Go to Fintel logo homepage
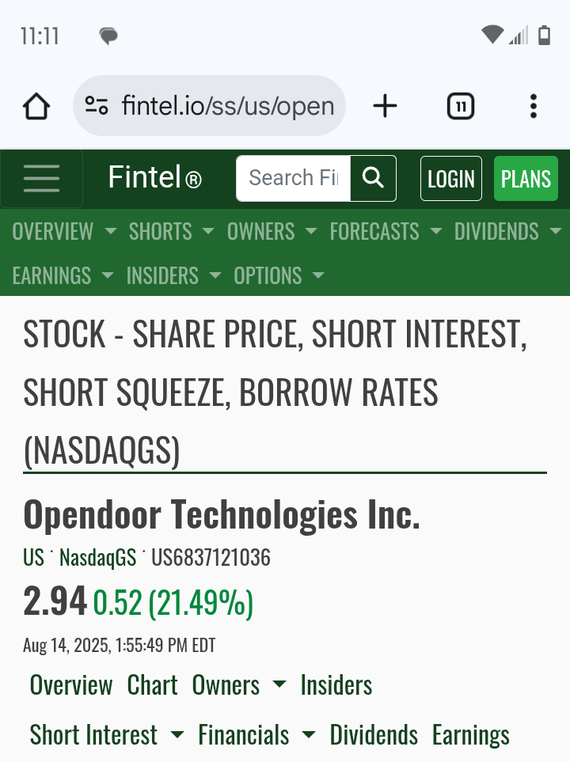This screenshot has height=762, width=570. pyautogui.click(x=154, y=177)
